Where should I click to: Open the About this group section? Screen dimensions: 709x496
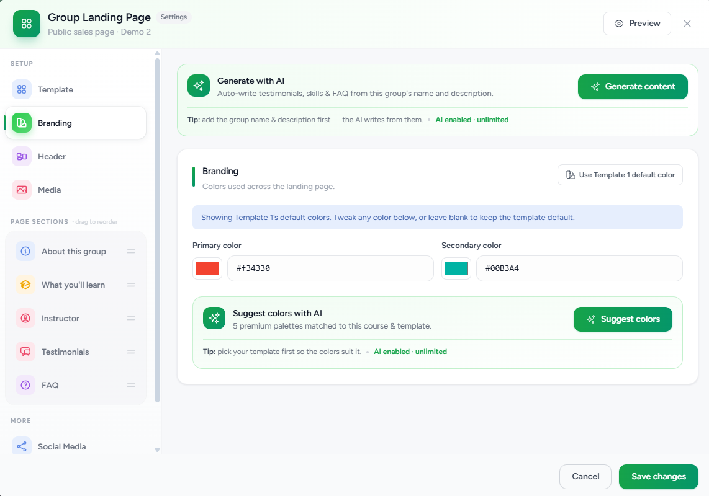(x=76, y=251)
